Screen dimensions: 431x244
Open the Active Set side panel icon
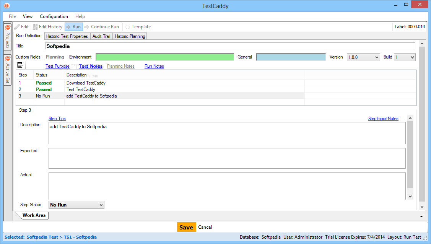coord(8,70)
